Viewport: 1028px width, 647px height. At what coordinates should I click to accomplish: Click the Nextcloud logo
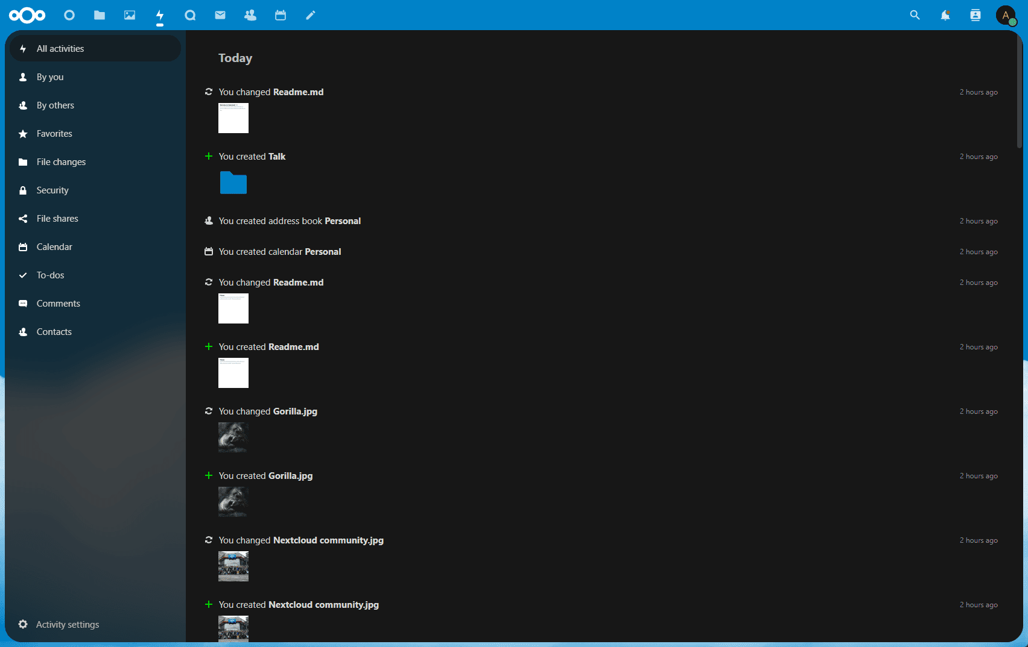27,15
